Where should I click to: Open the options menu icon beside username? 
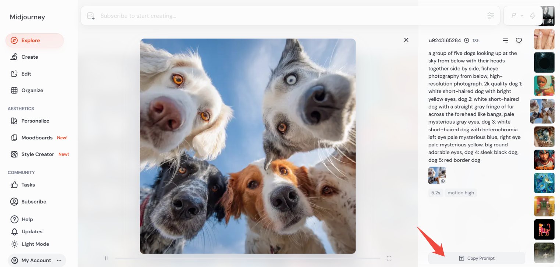point(505,40)
